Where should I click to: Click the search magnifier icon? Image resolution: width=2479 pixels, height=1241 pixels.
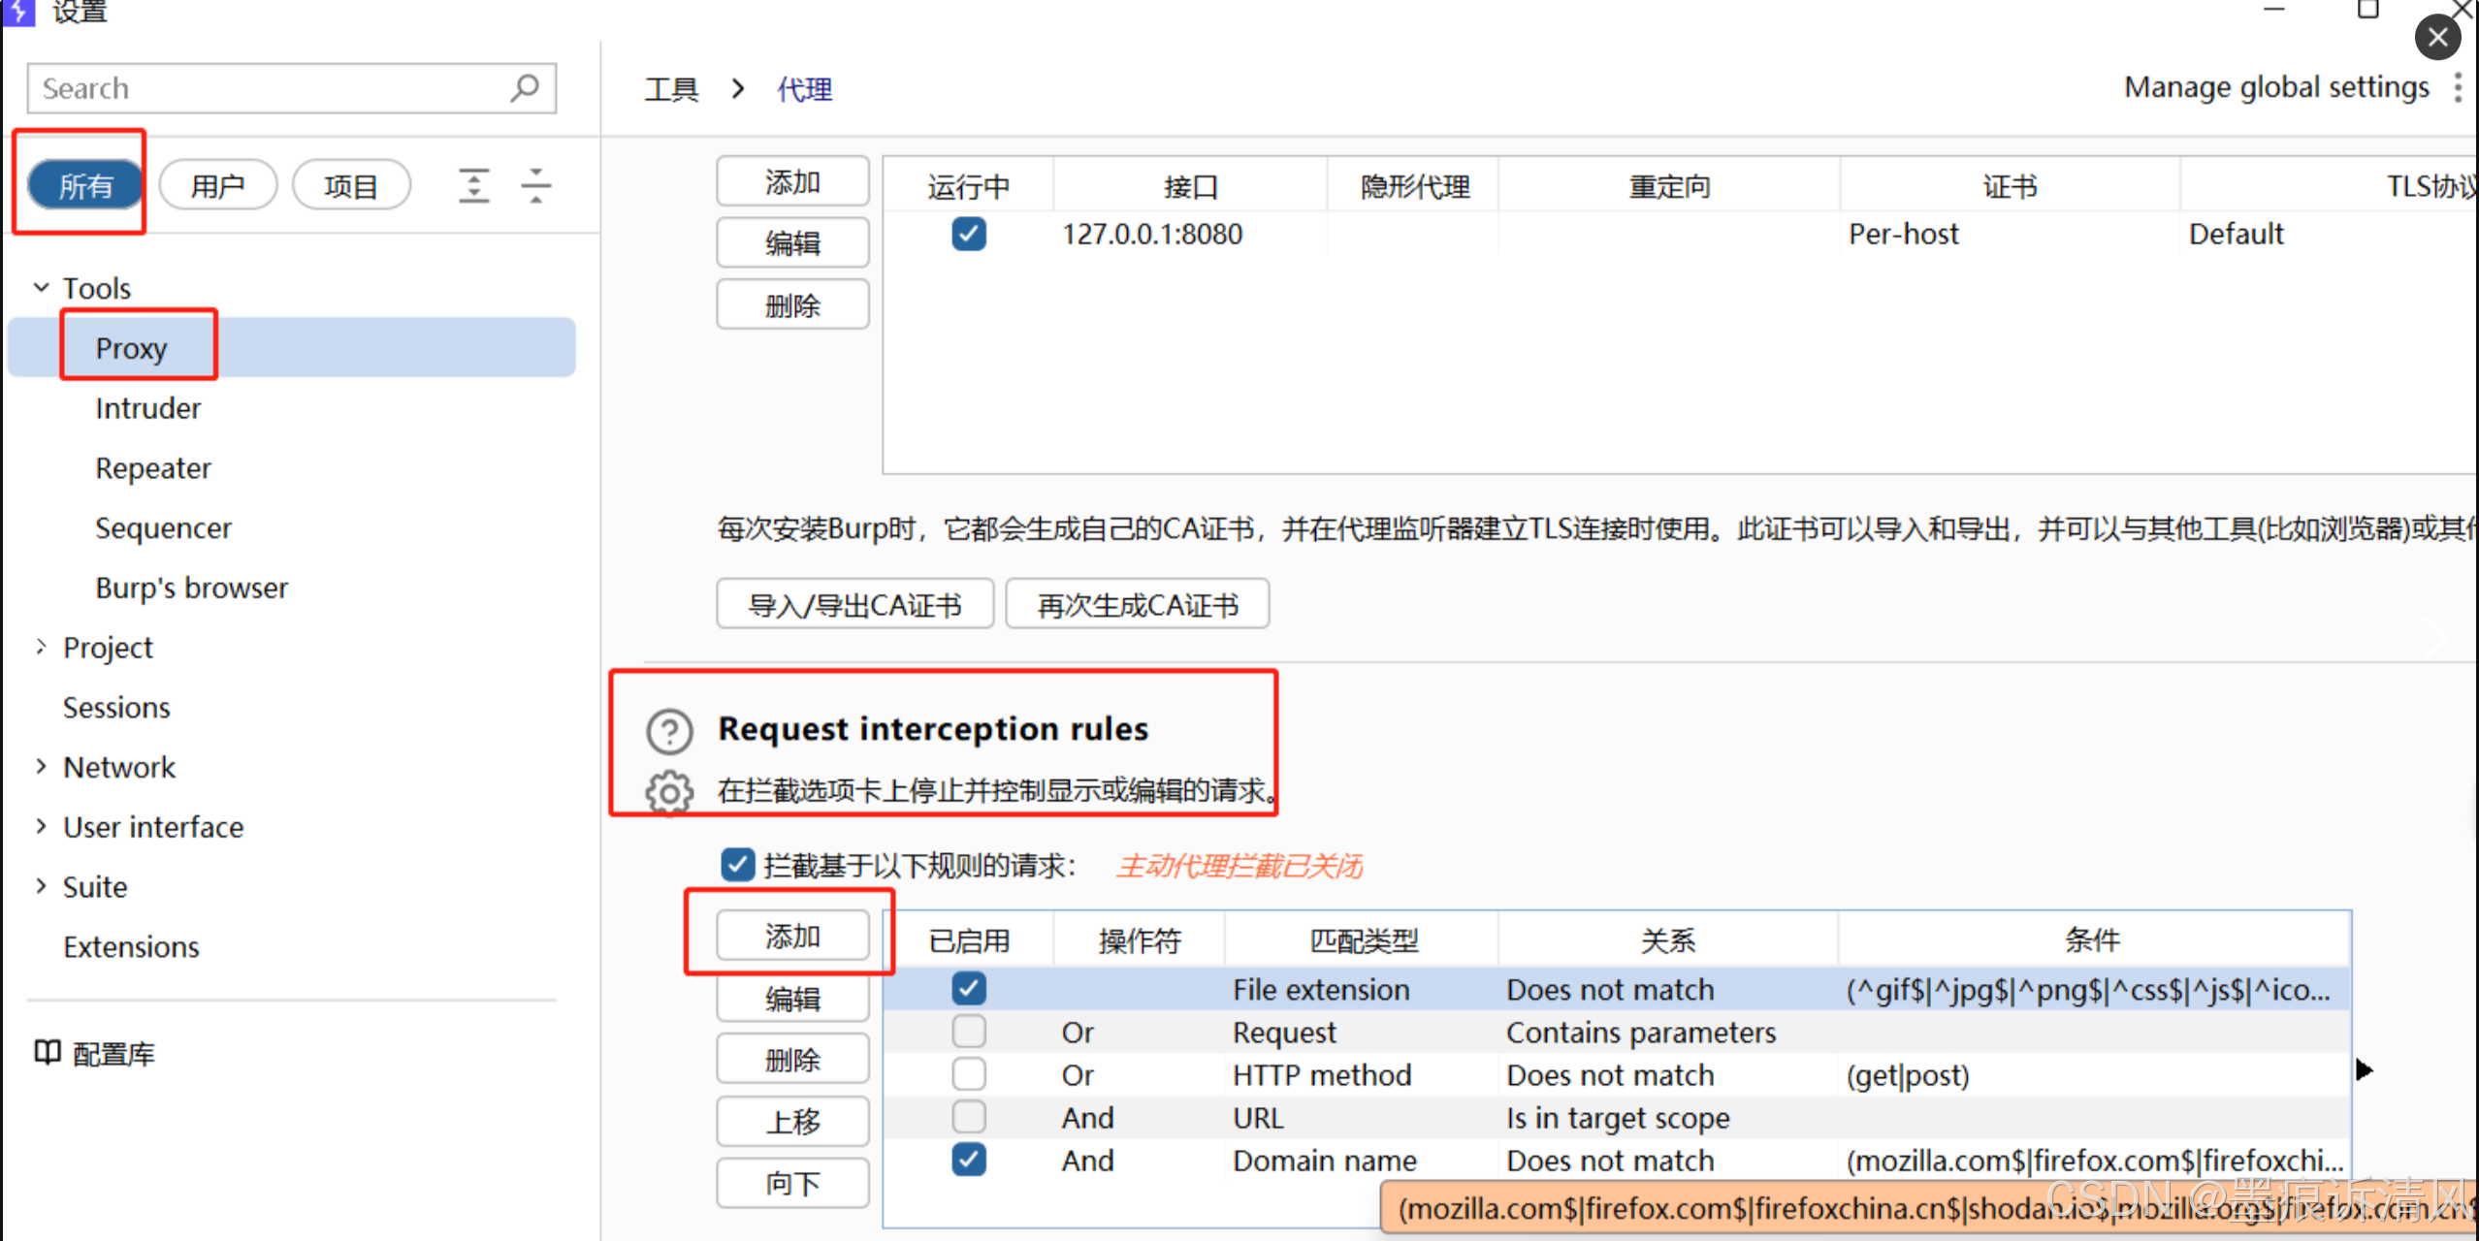[524, 88]
